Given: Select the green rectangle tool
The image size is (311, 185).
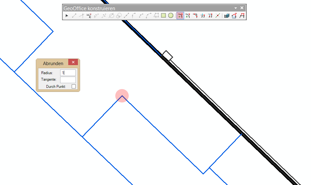Looking at the screenshot, I should 163,16.
